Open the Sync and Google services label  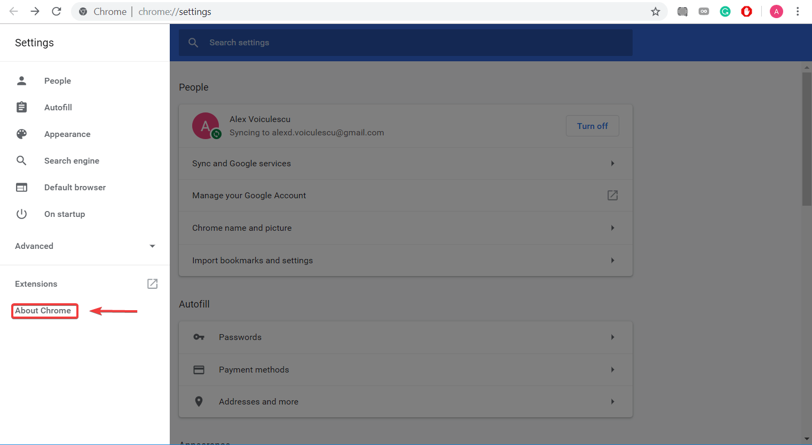pyautogui.click(x=241, y=163)
